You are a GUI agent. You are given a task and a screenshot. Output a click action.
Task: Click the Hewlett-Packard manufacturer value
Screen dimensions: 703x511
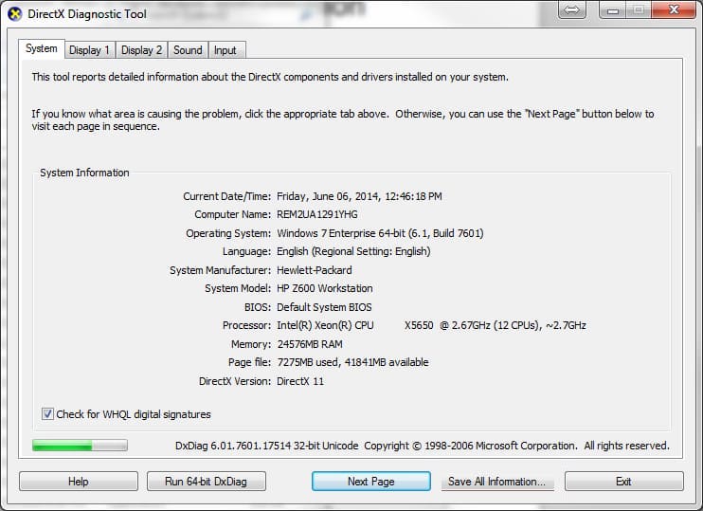[315, 270]
